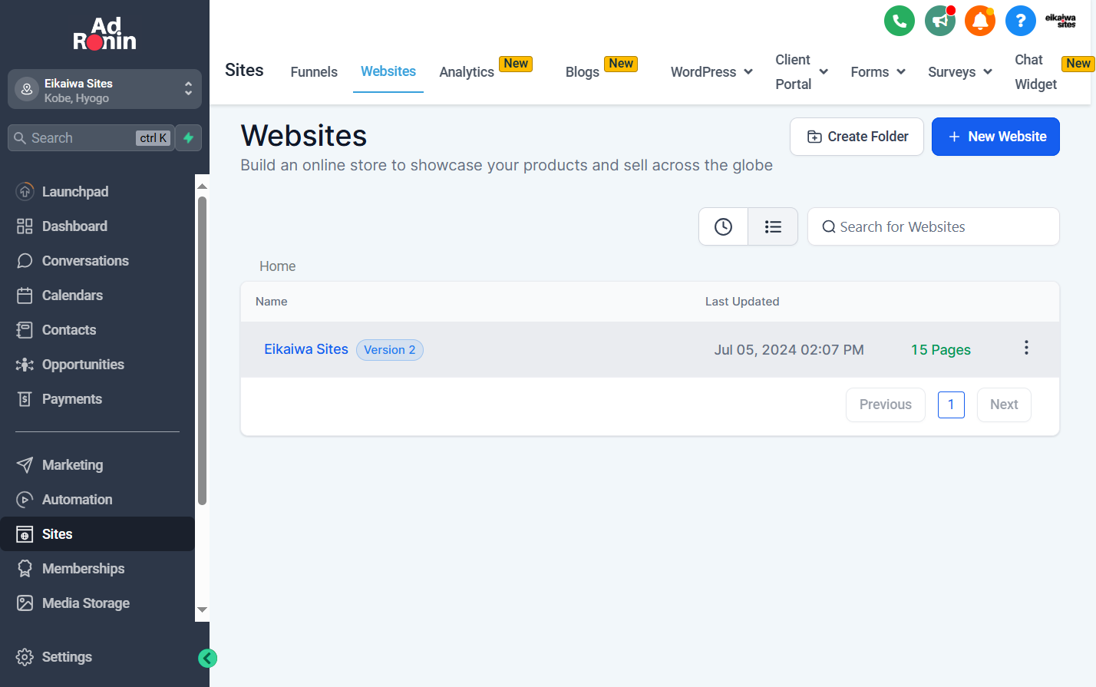Click the Eikaiwa Sites profile logo
1096x687 pixels.
point(1061,21)
